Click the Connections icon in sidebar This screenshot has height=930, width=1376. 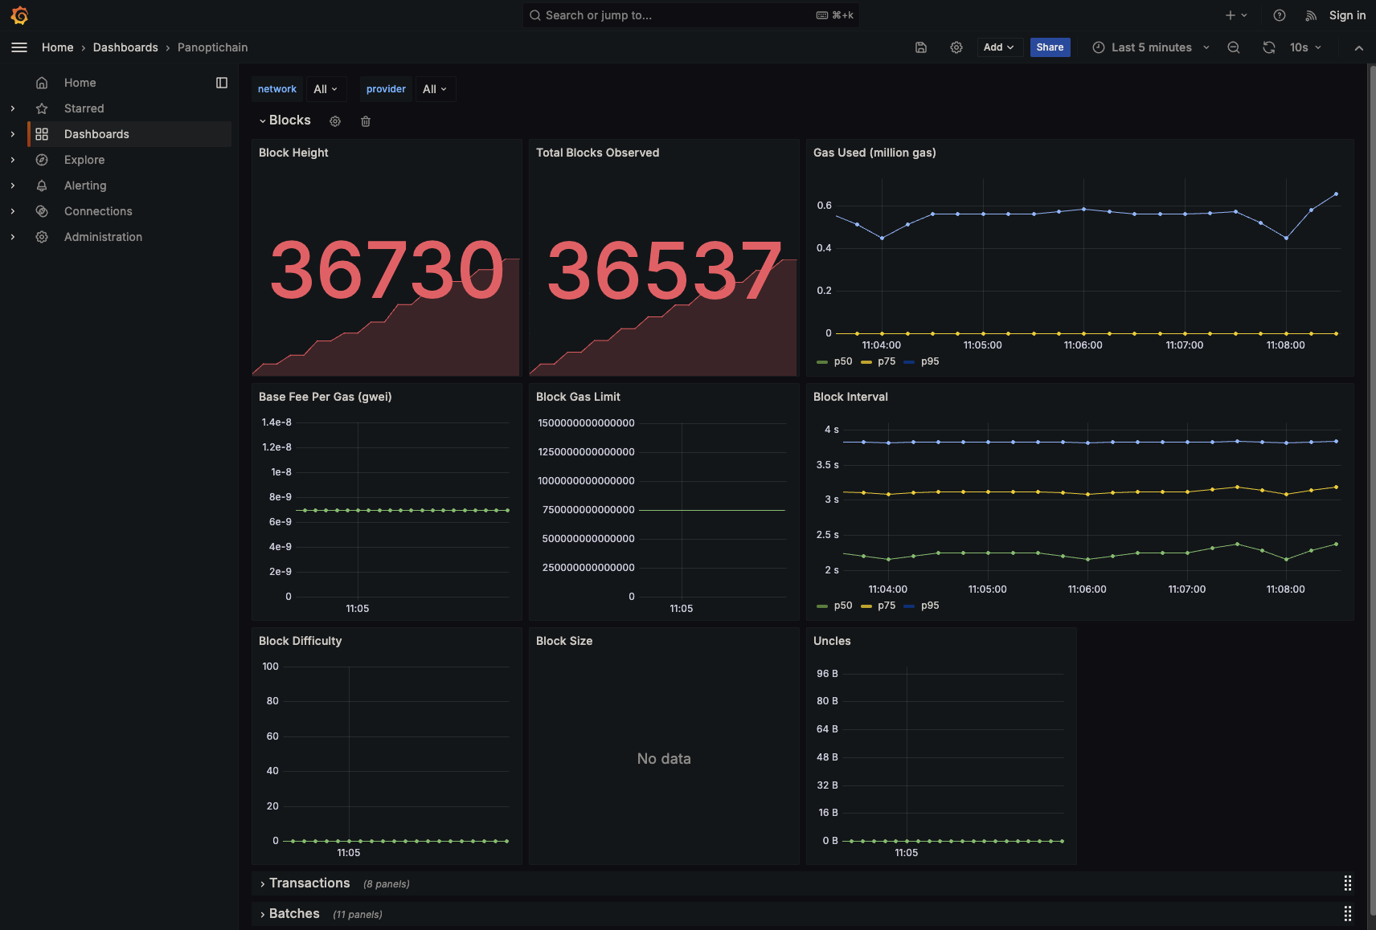pyautogui.click(x=42, y=211)
